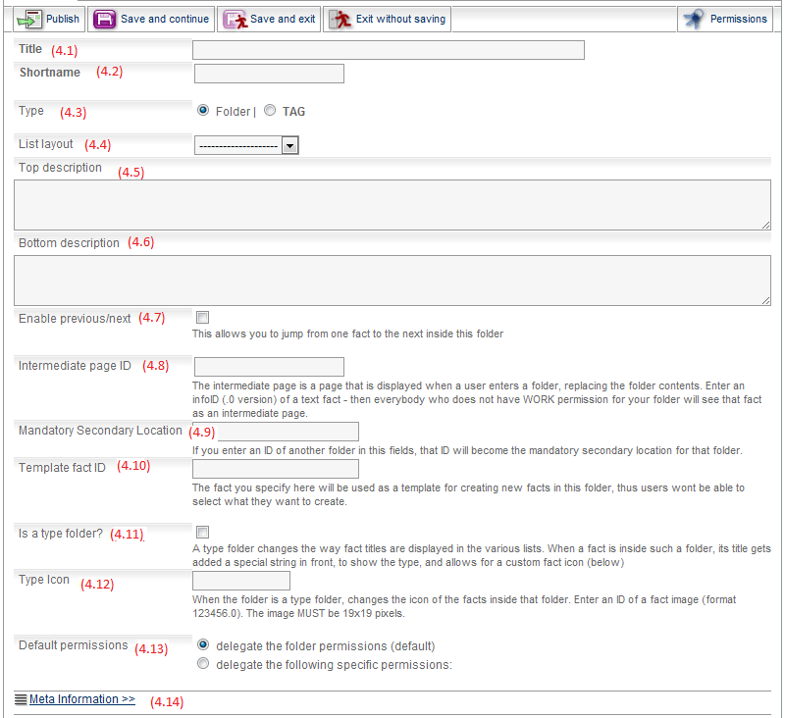The image size is (785, 718).
Task: Focus the Bottom description text area
Action: 392,281
